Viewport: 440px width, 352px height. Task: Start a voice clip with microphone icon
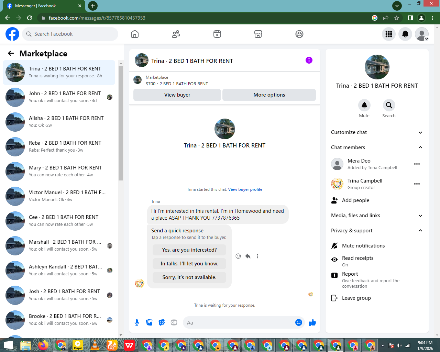coord(137,322)
